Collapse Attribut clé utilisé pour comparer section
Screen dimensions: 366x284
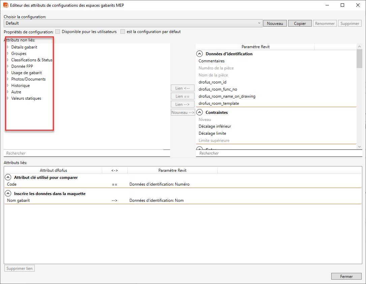point(8,178)
